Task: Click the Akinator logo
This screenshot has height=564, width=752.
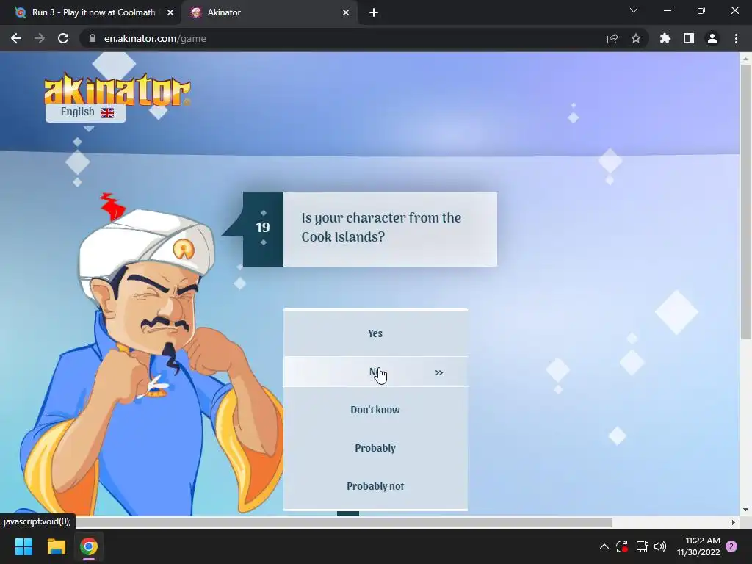Action: [x=117, y=89]
